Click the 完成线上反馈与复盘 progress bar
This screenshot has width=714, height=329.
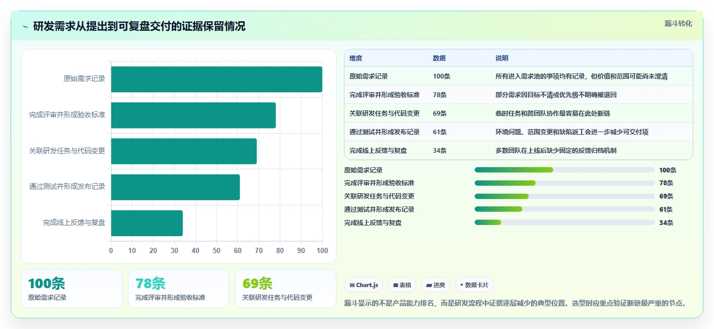pos(565,222)
